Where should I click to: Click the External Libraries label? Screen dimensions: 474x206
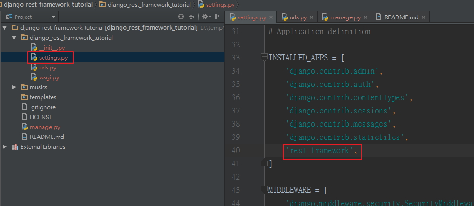43,147
